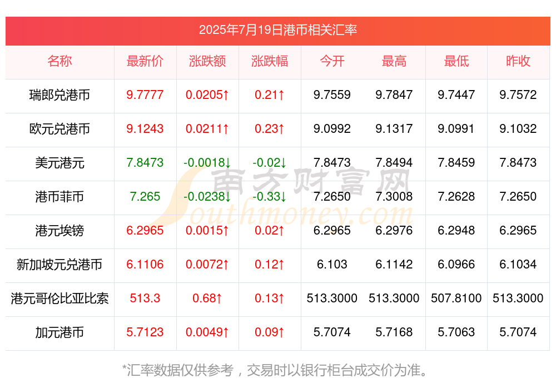Click previous close 9.7572
Screen dimensions: 556x388
518,94
